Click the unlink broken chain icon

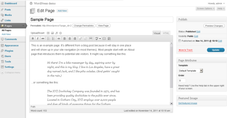(86, 38)
